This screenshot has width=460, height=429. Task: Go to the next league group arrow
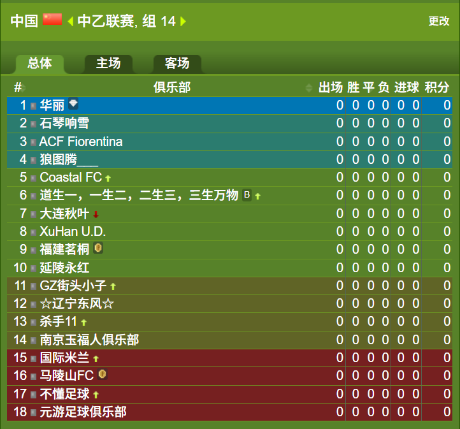coord(183,22)
